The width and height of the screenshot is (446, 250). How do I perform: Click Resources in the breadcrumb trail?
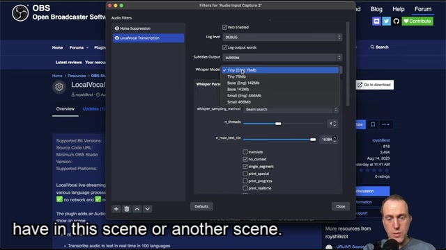point(77,76)
